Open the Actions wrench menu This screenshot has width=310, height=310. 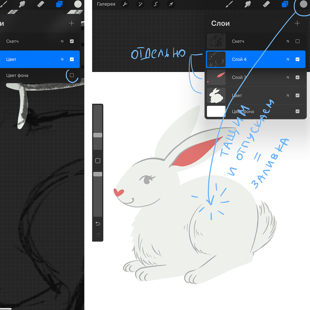(x=125, y=4)
